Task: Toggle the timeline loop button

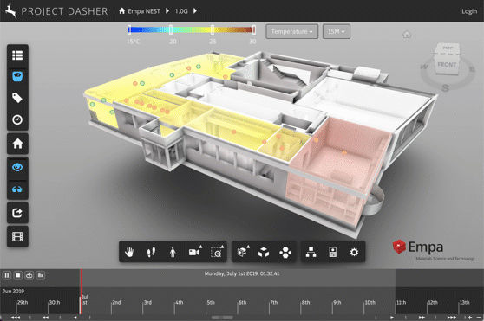Action: [x=29, y=275]
